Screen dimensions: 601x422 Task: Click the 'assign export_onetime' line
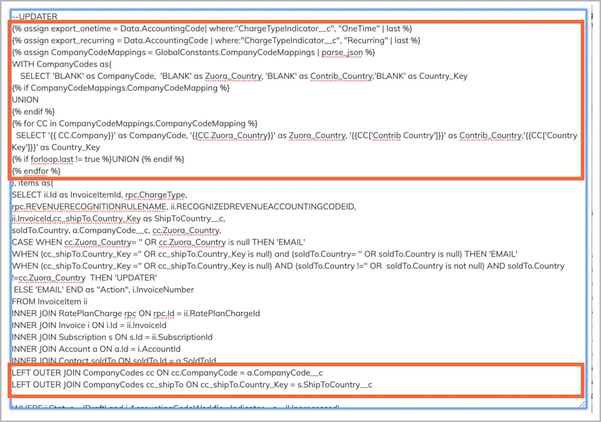[212, 29]
